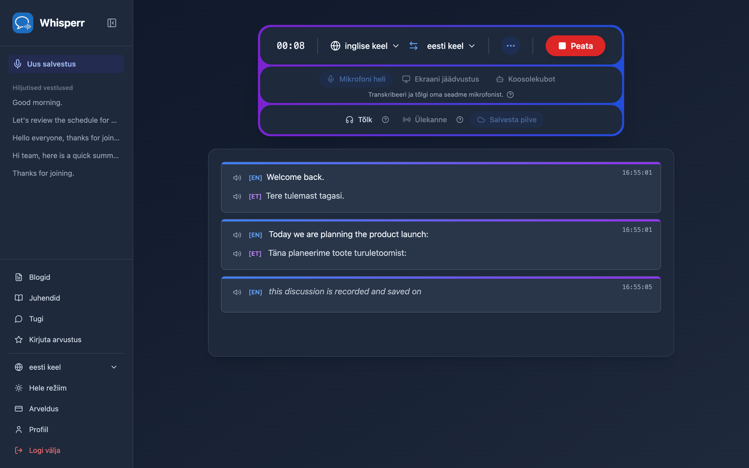Click 'Täna planeerime toote turuletoomist:'
Image resolution: width=749 pixels, height=468 pixels.
pos(337,253)
